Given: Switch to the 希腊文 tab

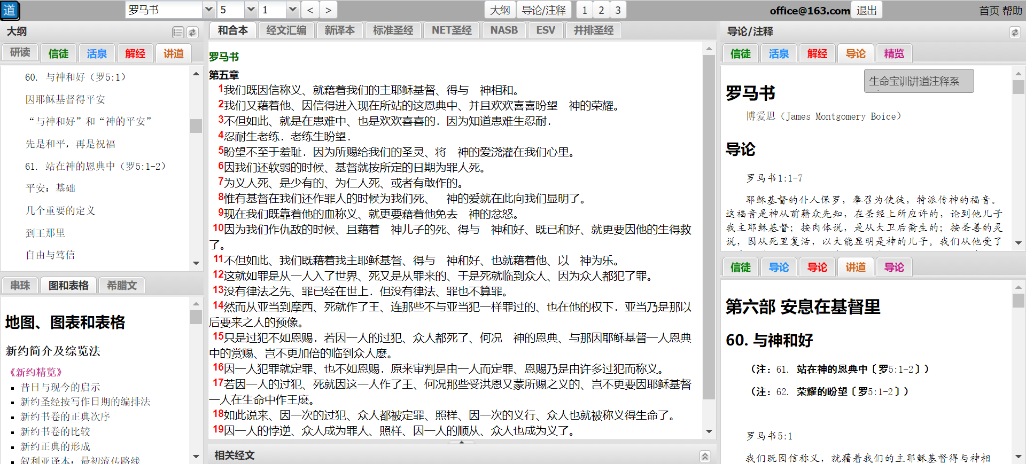Looking at the screenshot, I should [121, 286].
